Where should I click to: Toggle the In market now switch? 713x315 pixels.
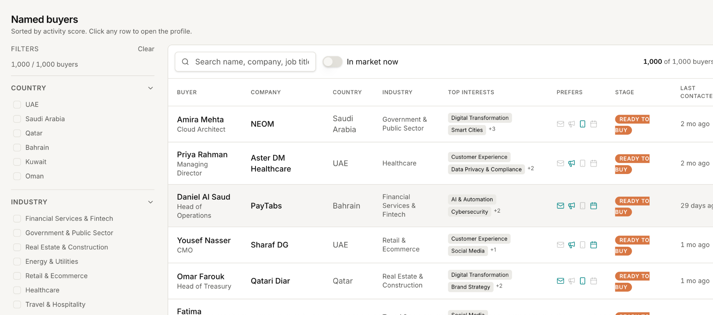[x=332, y=62]
